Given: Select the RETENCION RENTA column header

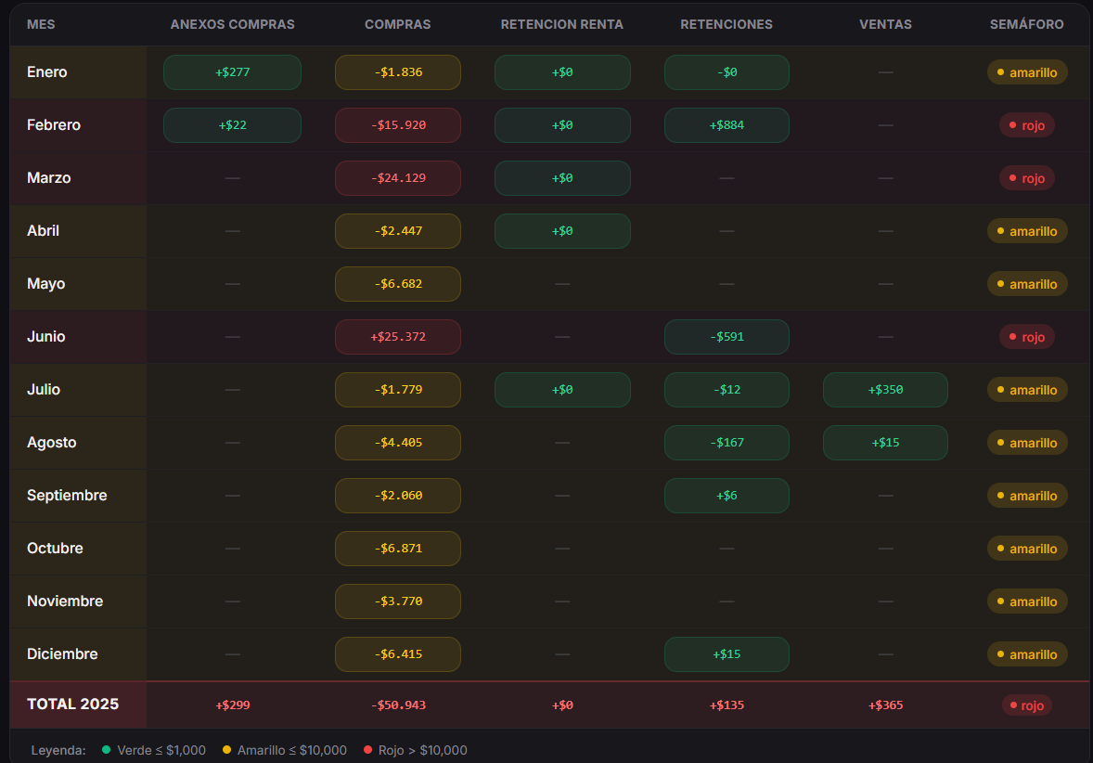Looking at the screenshot, I should [561, 24].
